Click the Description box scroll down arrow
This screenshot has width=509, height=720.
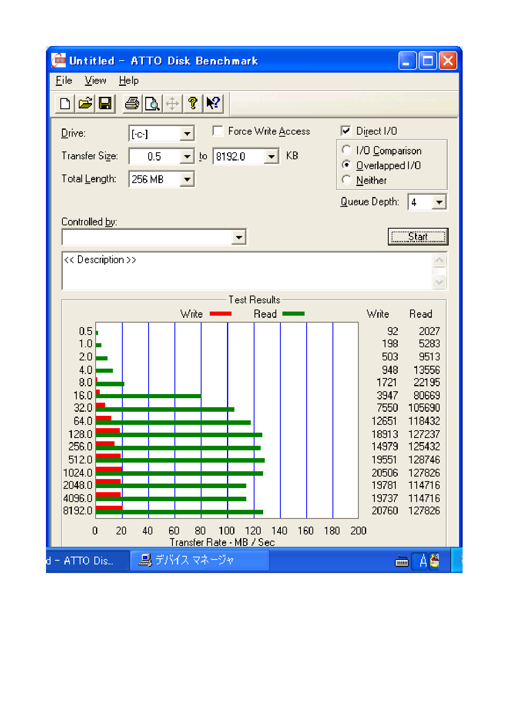[439, 282]
